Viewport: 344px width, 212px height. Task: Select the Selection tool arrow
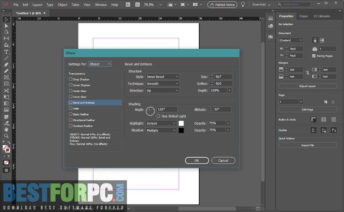tap(6, 20)
